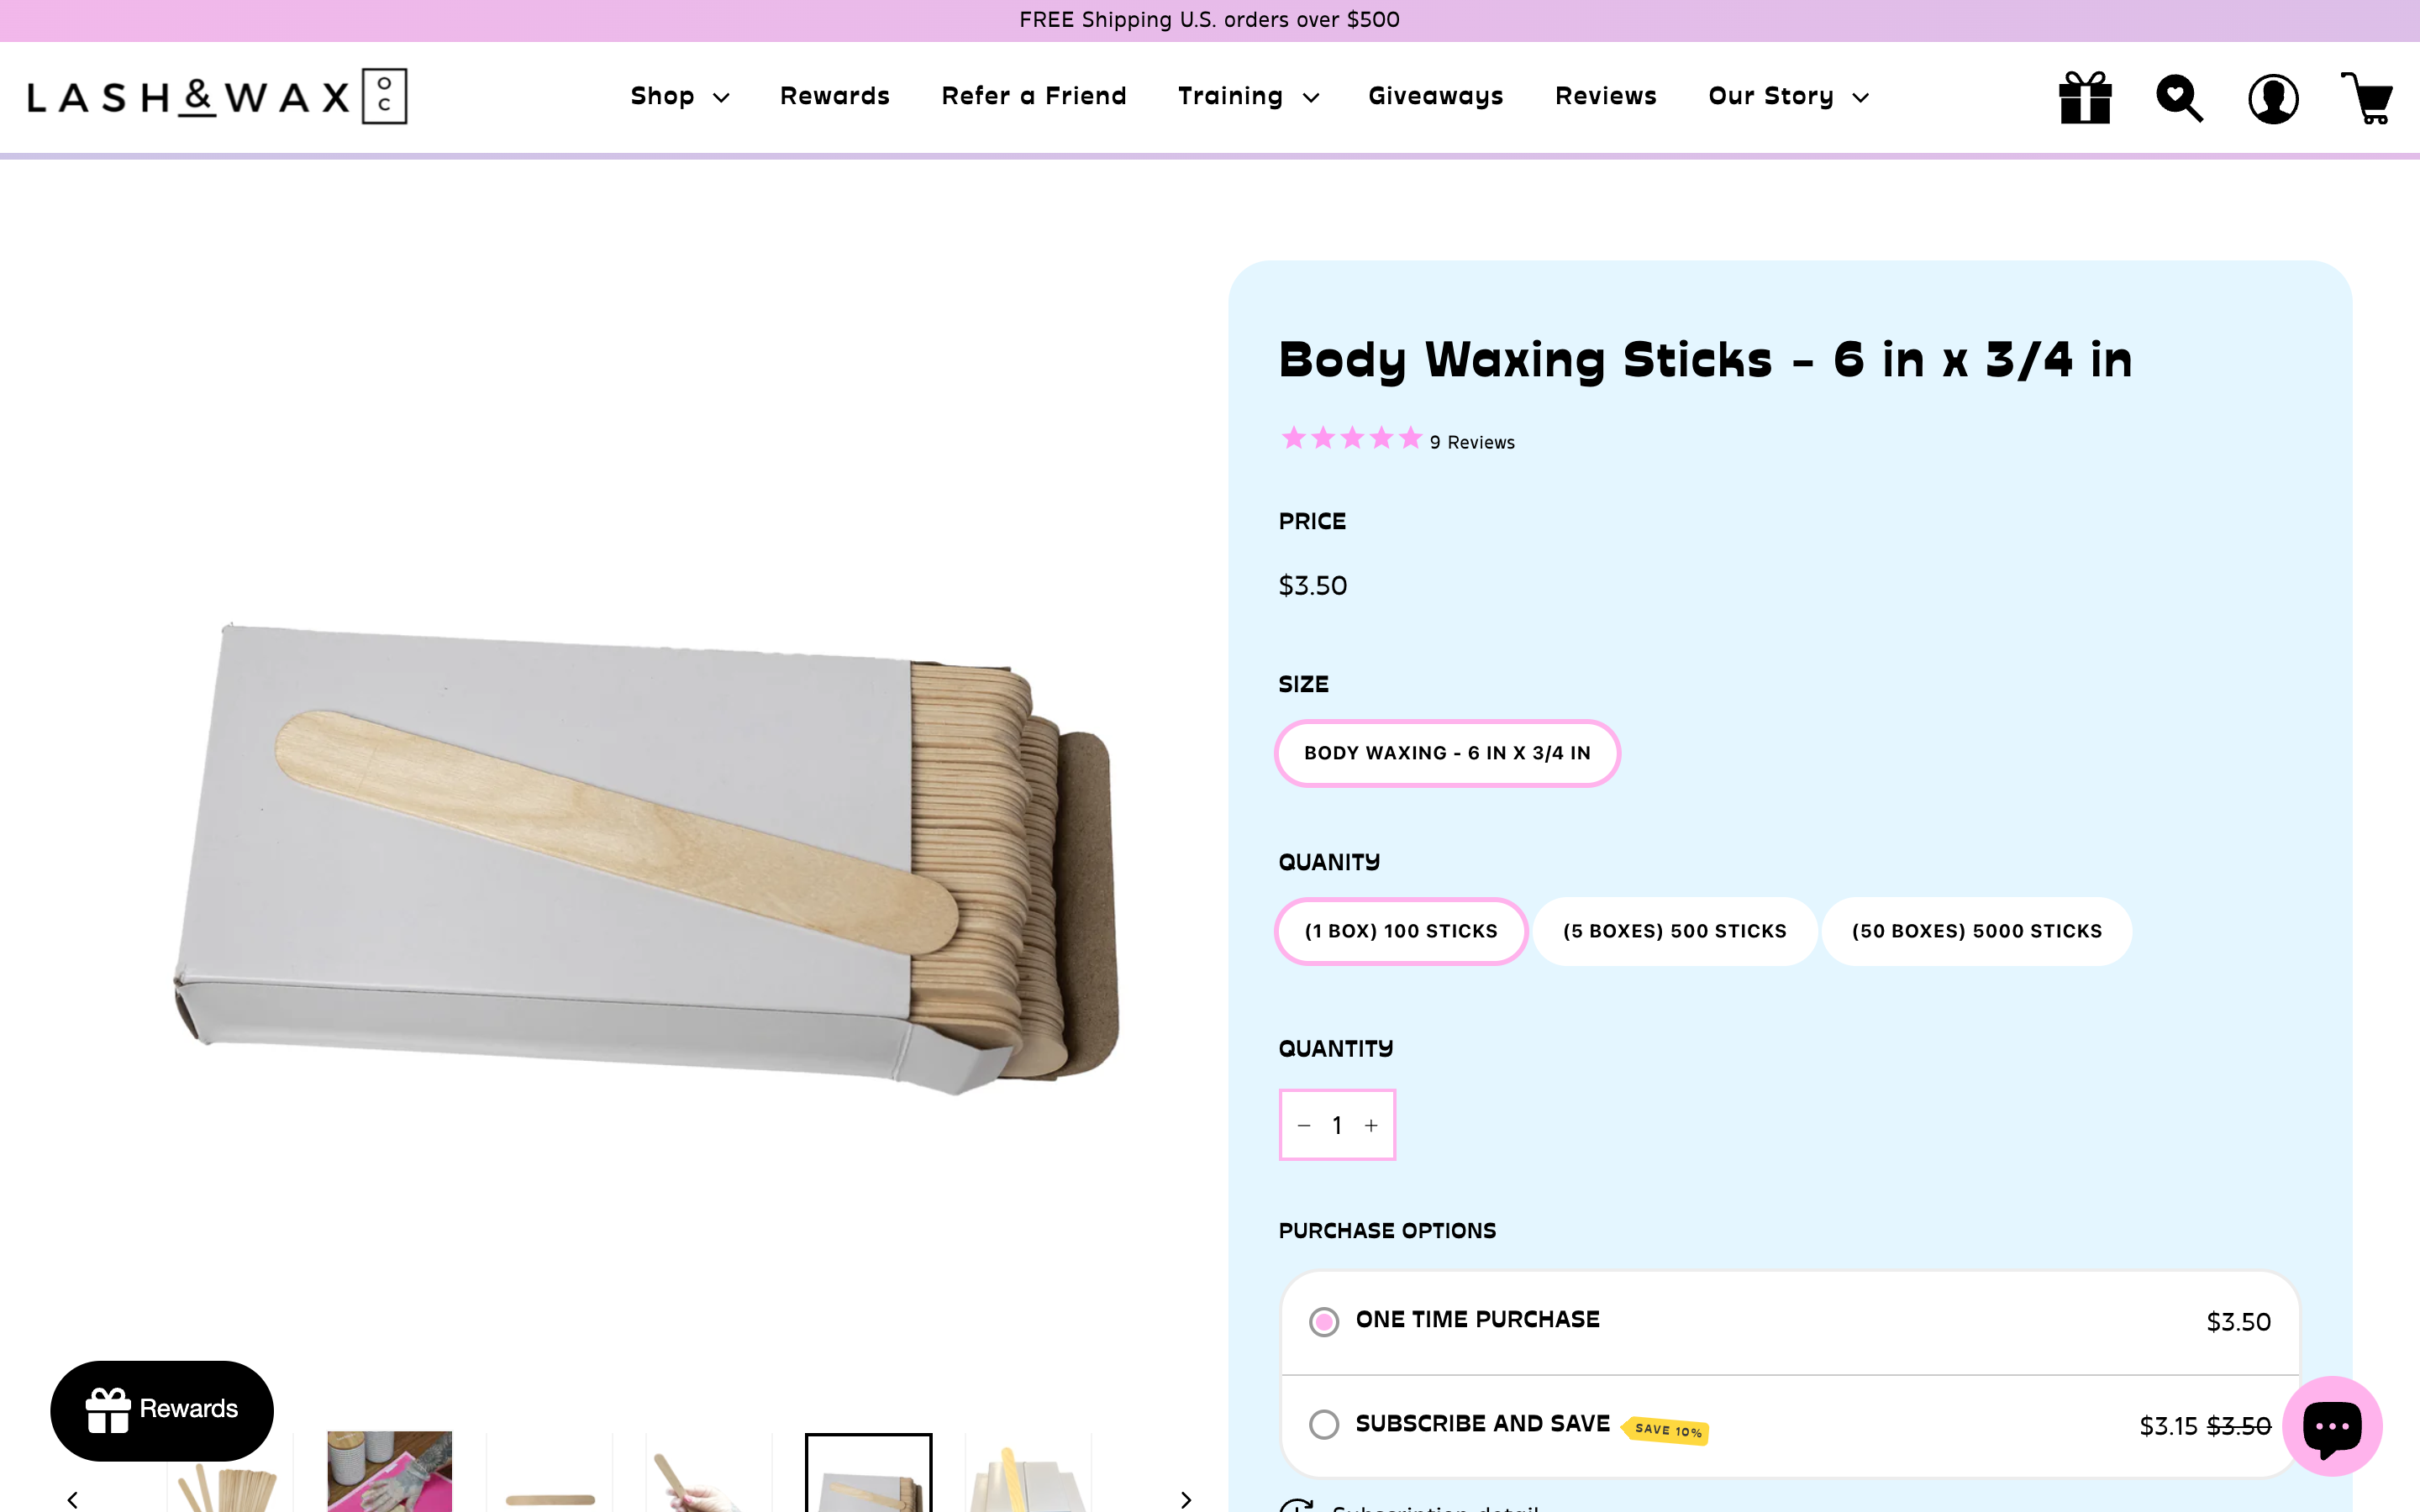Viewport: 2420px width, 1512px height.
Task: Open the 9 Reviews link
Action: coord(1471,442)
